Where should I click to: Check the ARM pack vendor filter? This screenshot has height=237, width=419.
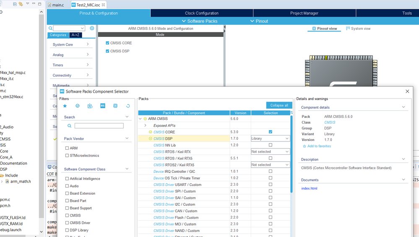coord(67,148)
